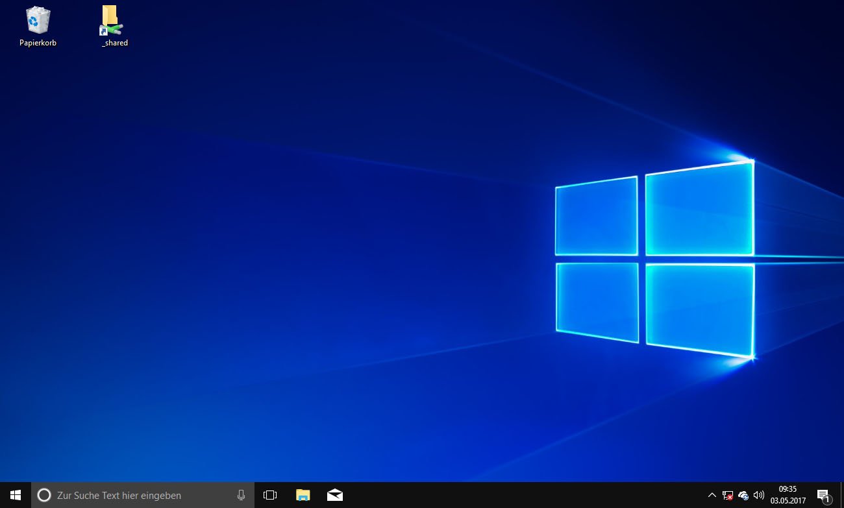The image size is (844, 508).
Task: Check network status via the tray network icon
Action: pyautogui.click(x=728, y=495)
